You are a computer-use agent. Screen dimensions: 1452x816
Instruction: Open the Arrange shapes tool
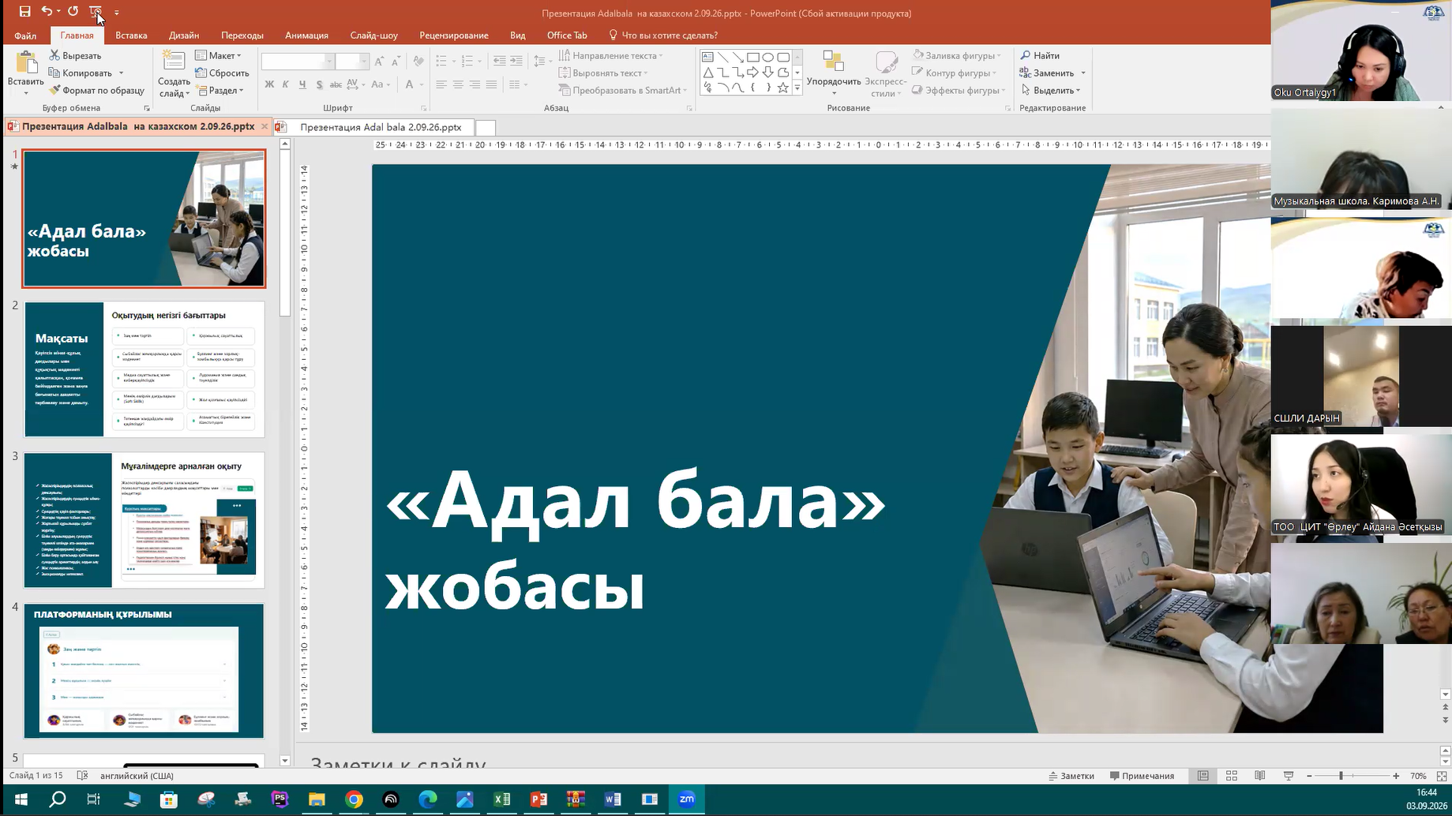[833, 73]
